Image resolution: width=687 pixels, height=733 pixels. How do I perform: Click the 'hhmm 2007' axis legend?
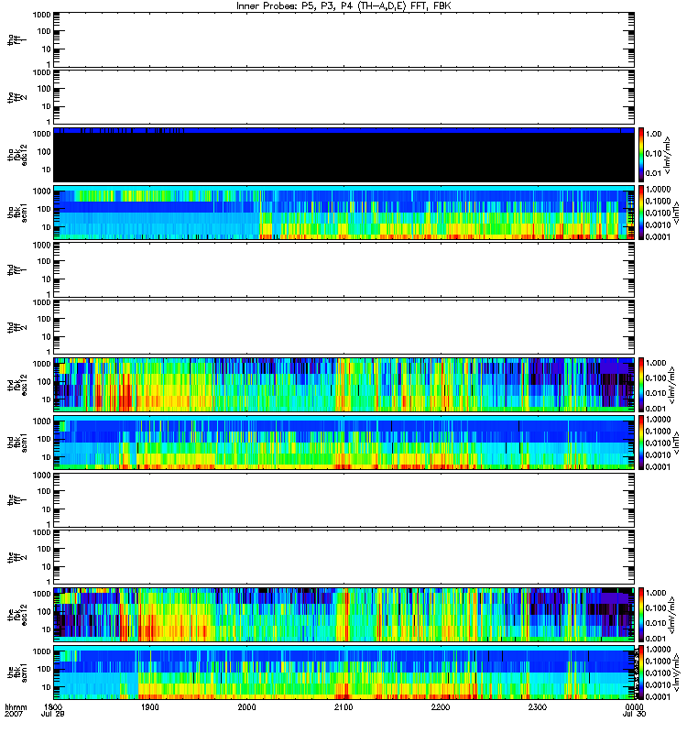(16, 711)
